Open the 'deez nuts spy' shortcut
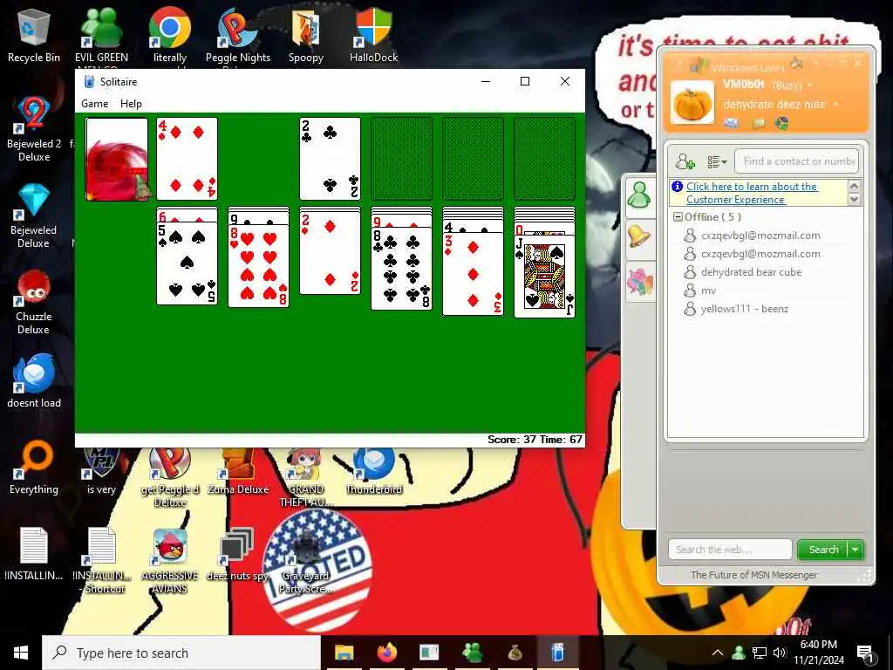This screenshot has height=670, width=893. point(237,554)
